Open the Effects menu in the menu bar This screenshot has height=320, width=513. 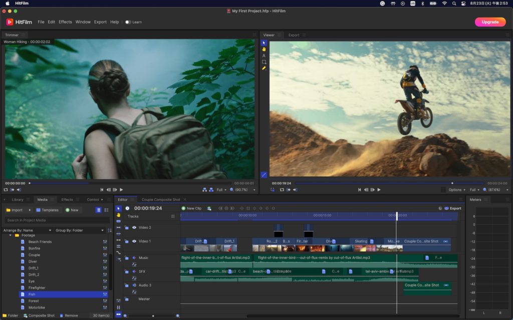pyautogui.click(x=65, y=22)
